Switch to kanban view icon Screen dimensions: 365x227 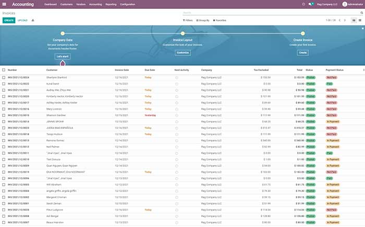pyautogui.click(x=360, y=20)
